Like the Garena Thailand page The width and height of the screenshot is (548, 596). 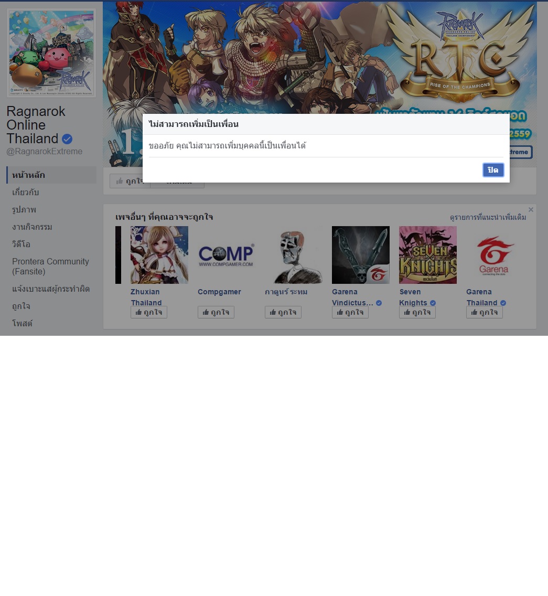tap(485, 313)
